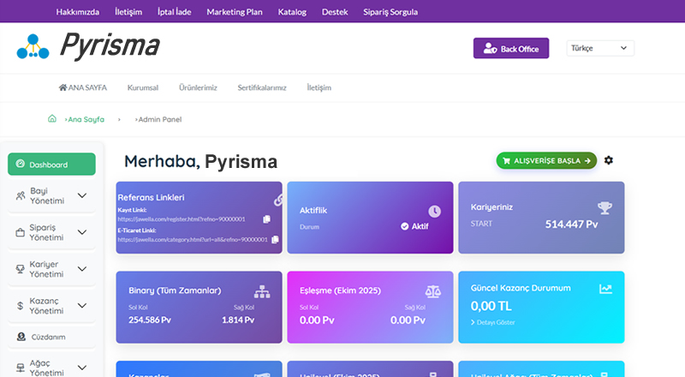This screenshot has width=685, height=377.
Task: Click the settings gear icon beside Alışverişe Başla
Action: click(609, 160)
